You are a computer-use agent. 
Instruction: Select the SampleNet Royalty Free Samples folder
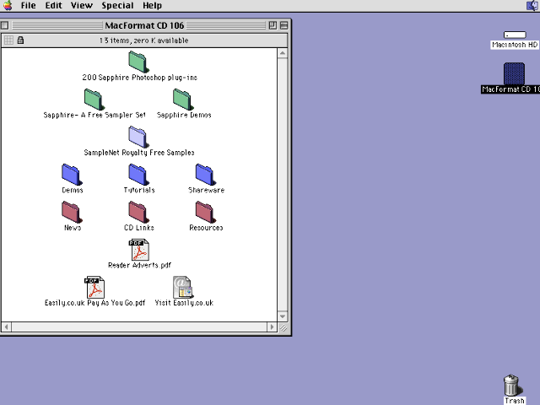(x=138, y=137)
